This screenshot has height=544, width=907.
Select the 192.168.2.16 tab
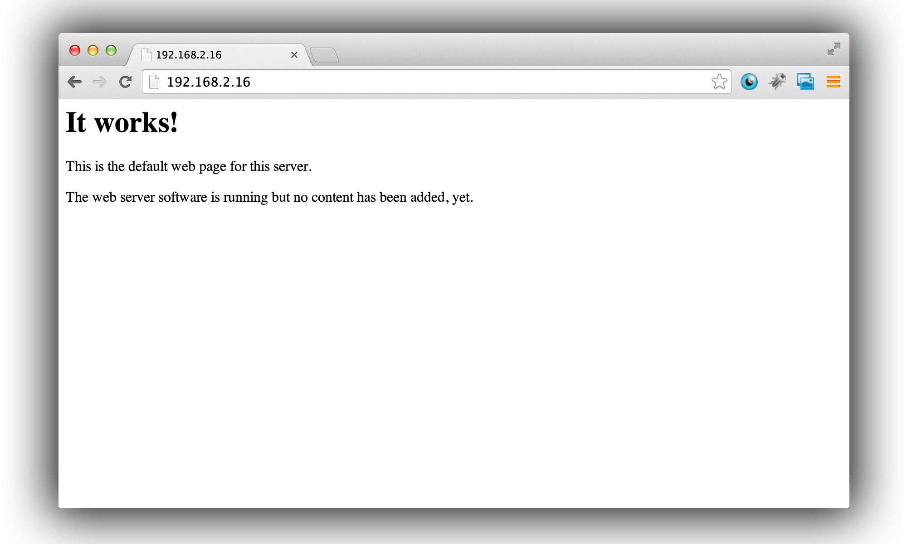218,55
